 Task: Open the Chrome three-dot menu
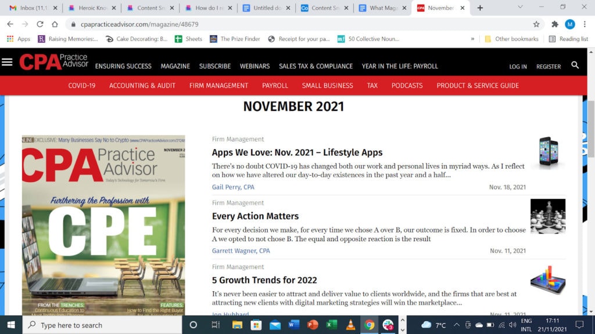(585, 24)
